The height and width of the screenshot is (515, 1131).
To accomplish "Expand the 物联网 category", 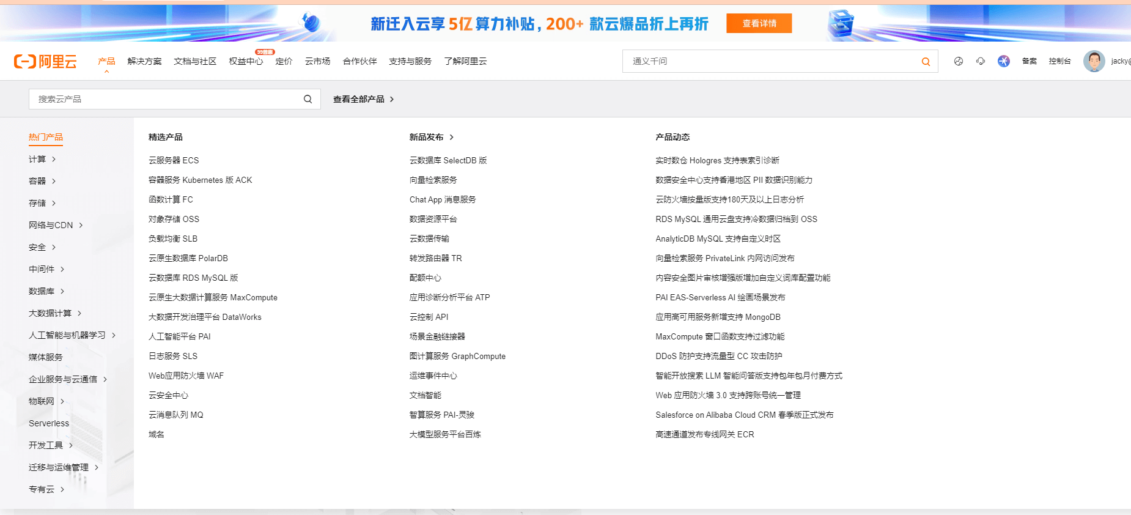I will click(46, 401).
